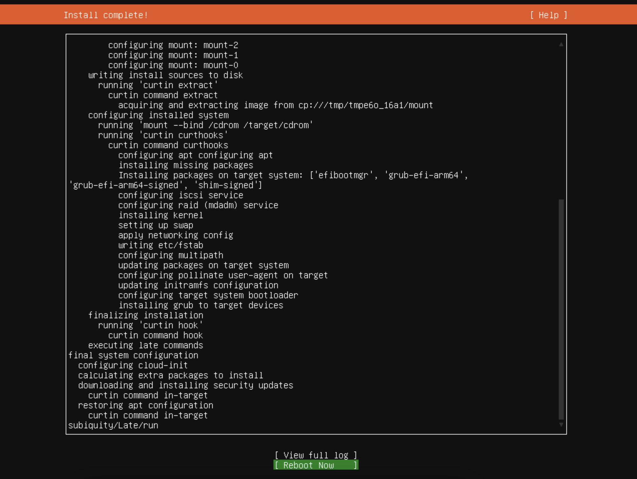Click the Help button in header
This screenshot has width=637, height=479.
click(549, 15)
